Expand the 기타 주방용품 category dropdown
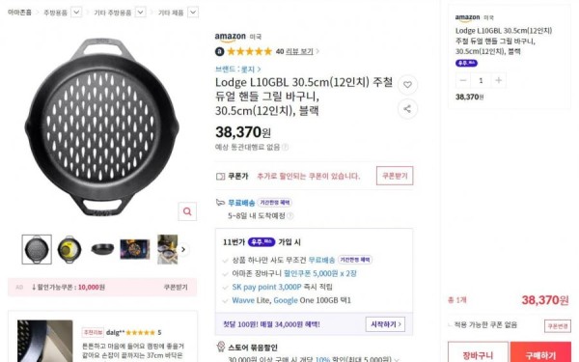 pos(140,13)
